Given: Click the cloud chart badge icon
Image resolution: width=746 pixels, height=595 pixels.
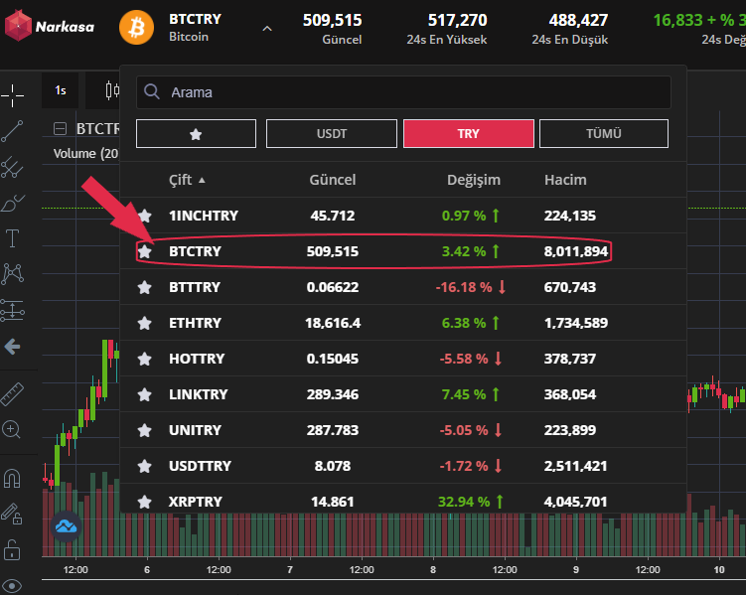Looking at the screenshot, I should tap(66, 526).
